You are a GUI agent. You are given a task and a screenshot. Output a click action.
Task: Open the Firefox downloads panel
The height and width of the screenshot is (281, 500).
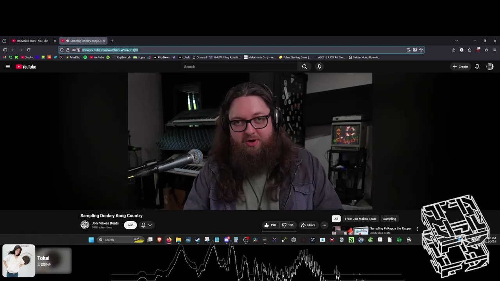(454, 50)
